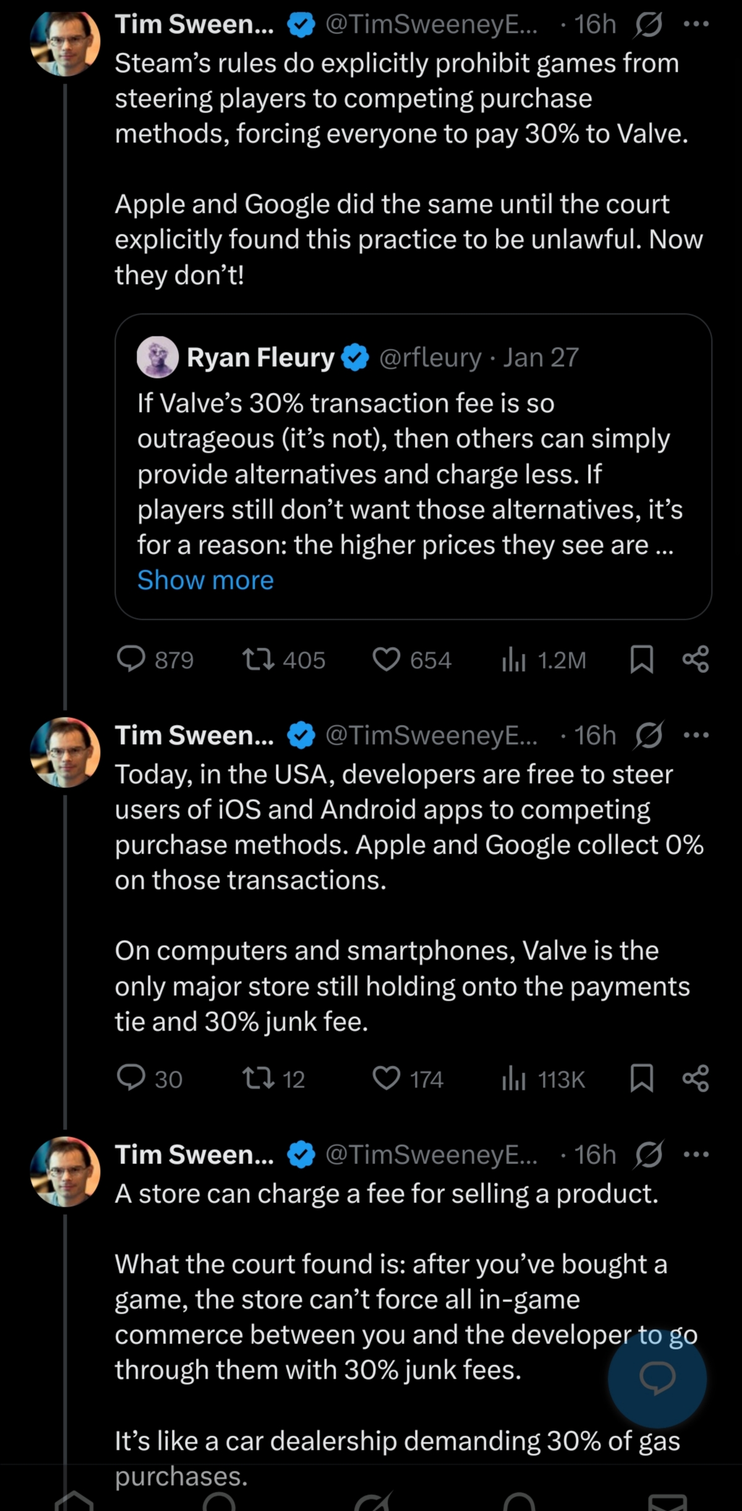The width and height of the screenshot is (742, 1511).
Task: Reply to the first Tim Sweeney tweet
Action: coord(131,659)
